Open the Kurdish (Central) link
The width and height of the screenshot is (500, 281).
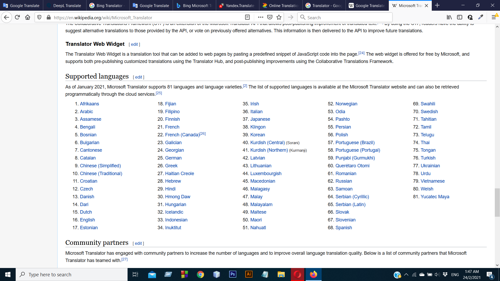267,143
